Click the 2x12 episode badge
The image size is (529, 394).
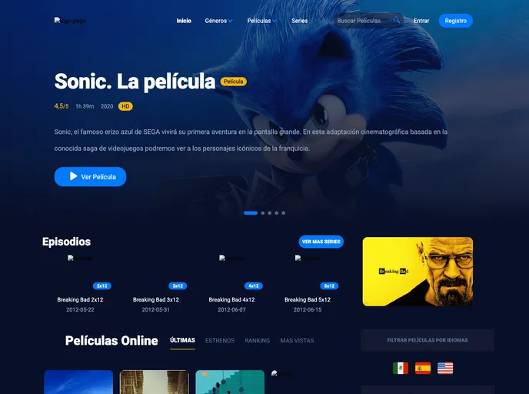click(x=102, y=286)
